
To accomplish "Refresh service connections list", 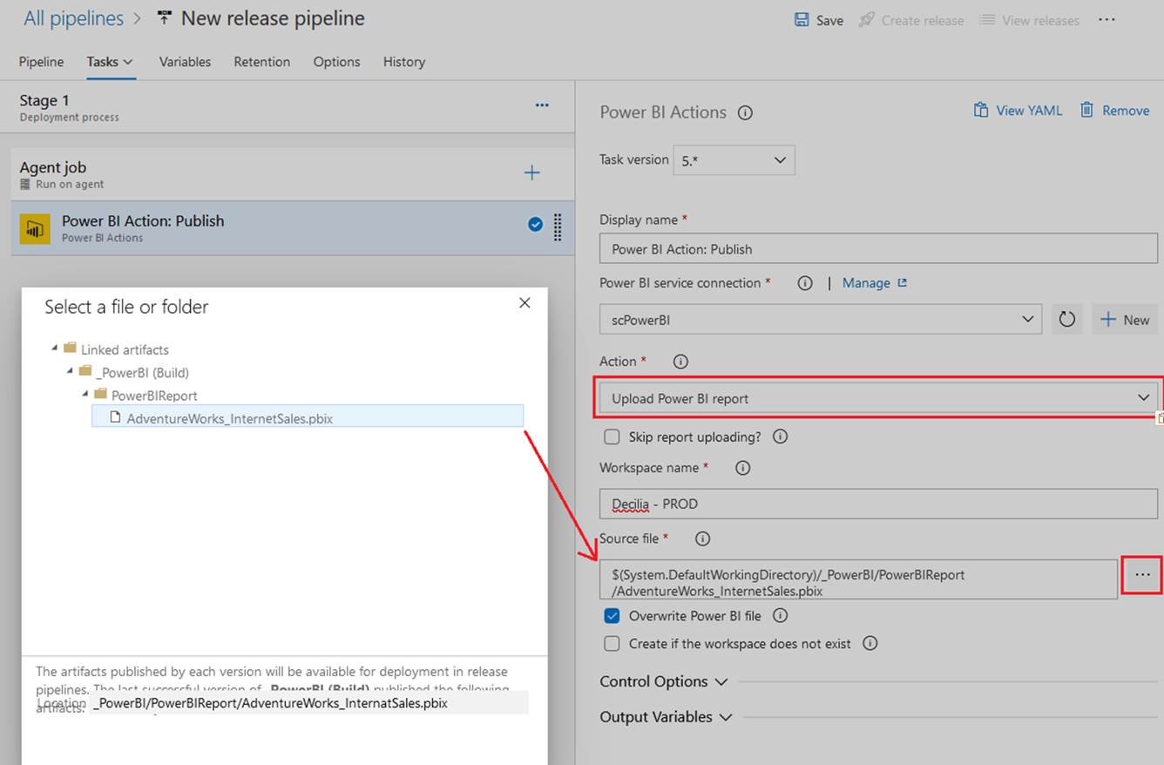I will (x=1067, y=320).
